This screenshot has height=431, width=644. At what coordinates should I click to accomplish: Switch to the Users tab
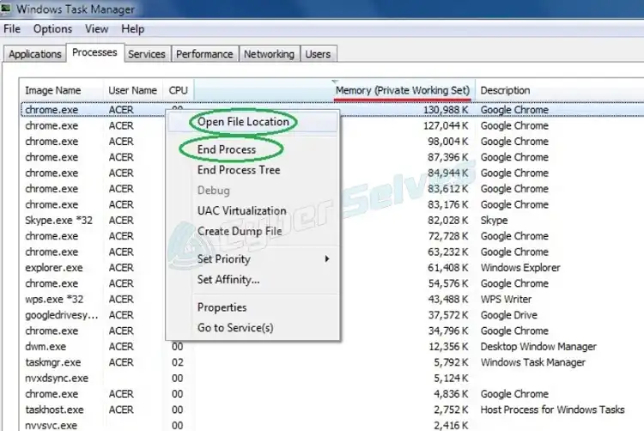point(318,54)
